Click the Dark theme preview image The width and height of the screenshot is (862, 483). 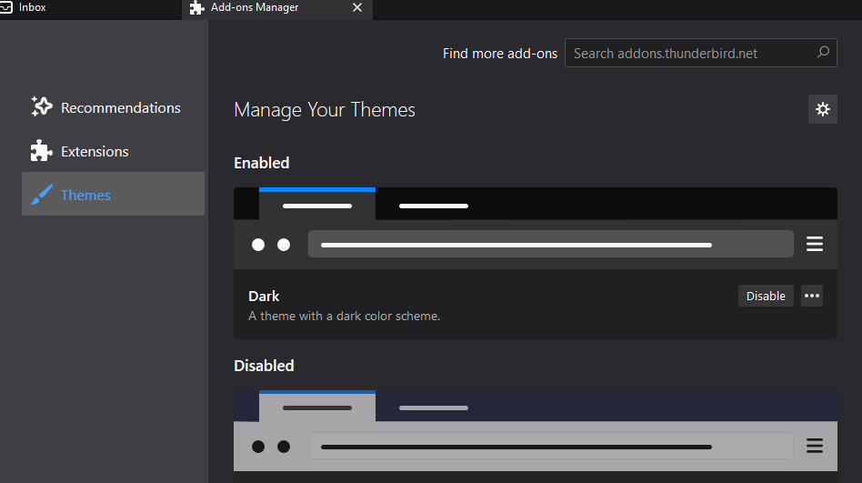pos(535,227)
